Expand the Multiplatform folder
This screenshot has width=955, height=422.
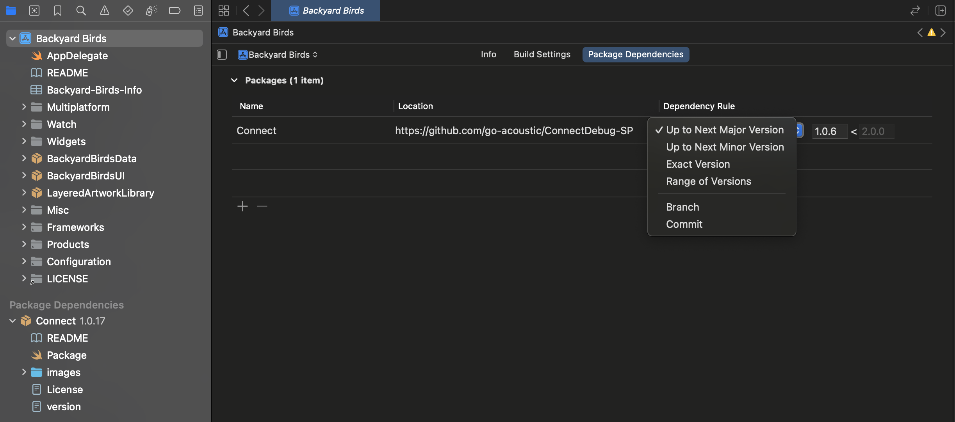[x=24, y=107]
